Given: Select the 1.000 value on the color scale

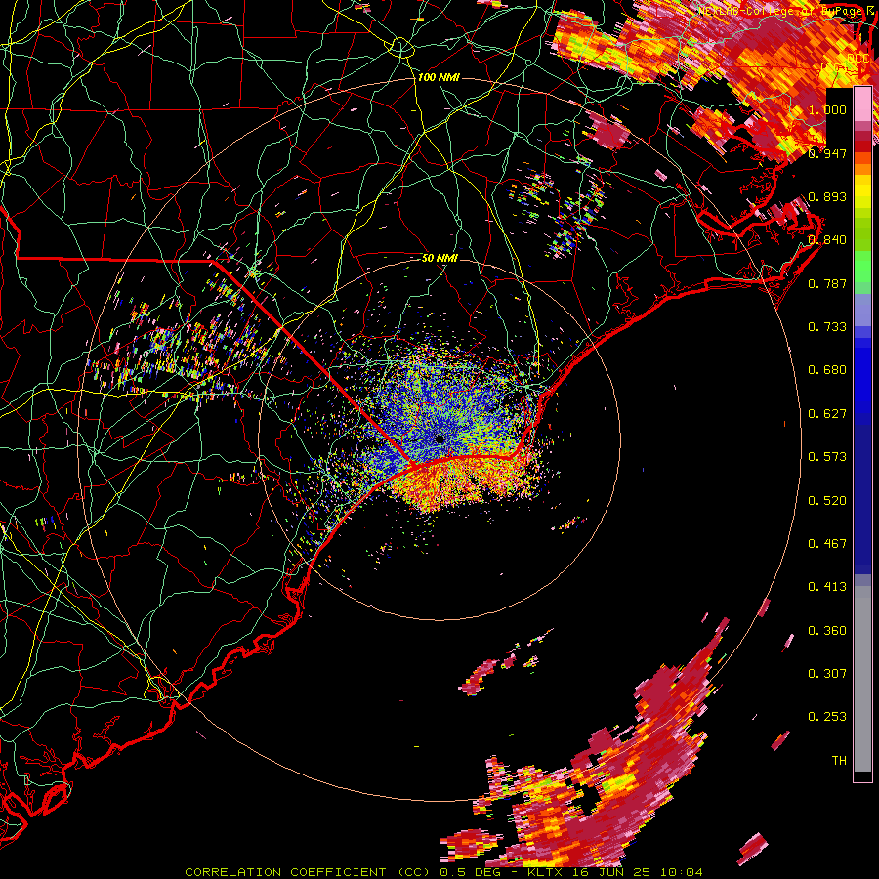Looking at the screenshot, I should pos(827,109).
